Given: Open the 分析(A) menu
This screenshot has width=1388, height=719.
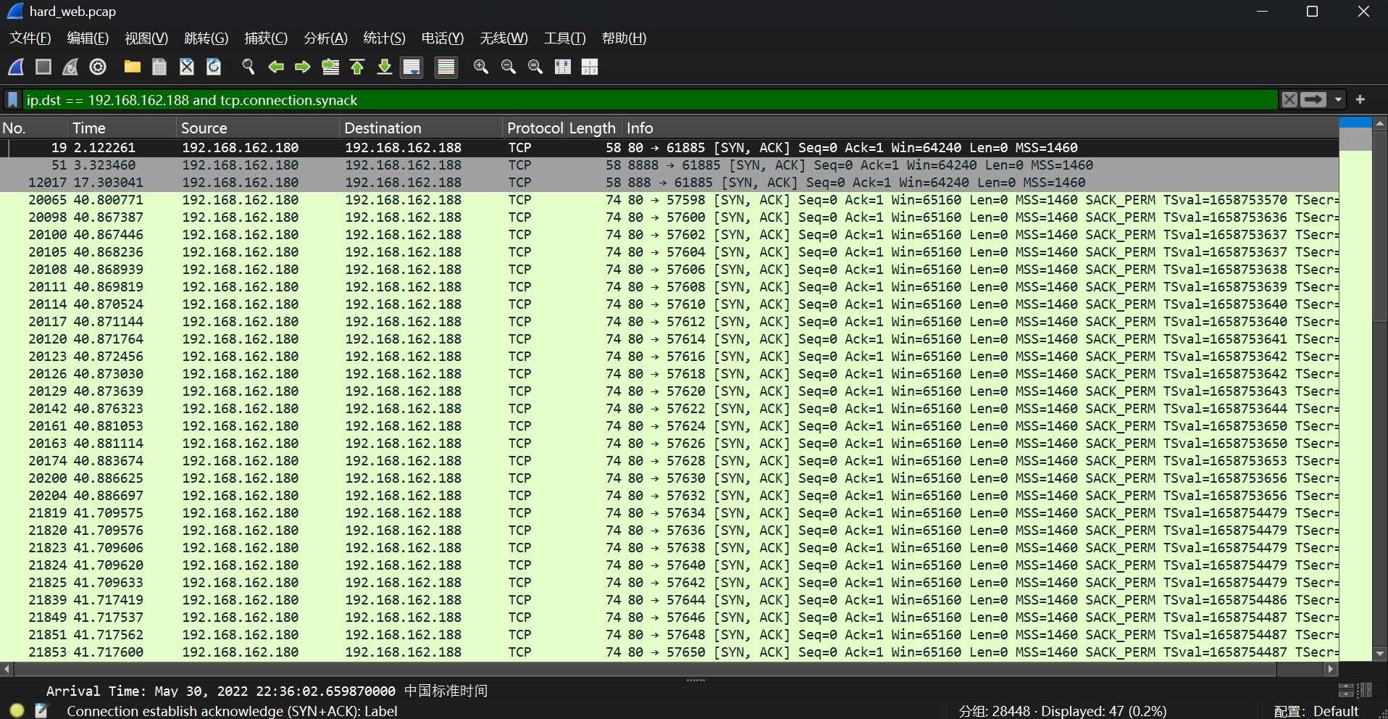Looking at the screenshot, I should (325, 38).
